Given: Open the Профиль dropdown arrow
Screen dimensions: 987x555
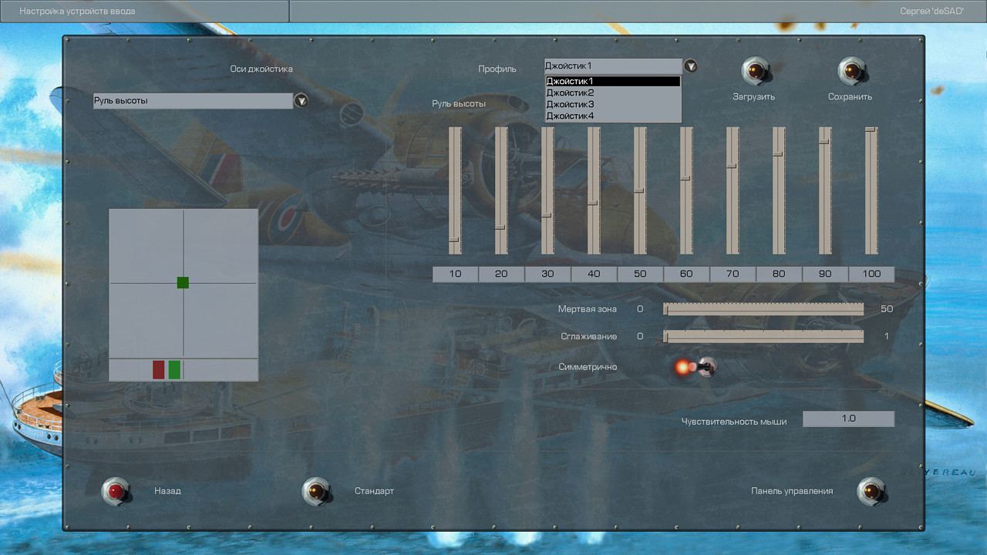Looking at the screenshot, I should (691, 66).
